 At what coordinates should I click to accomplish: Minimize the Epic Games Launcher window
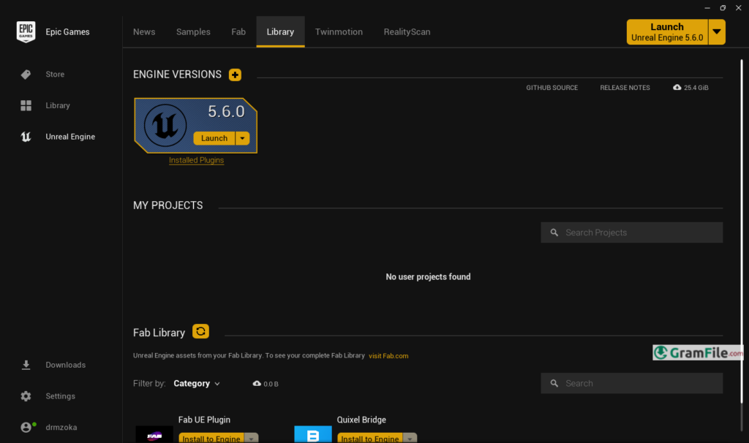click(707, 8)
